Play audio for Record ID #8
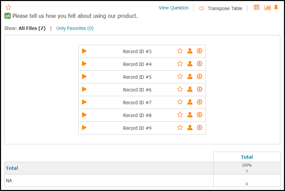This screenshot has width=285, height=191. coord(84,115)
